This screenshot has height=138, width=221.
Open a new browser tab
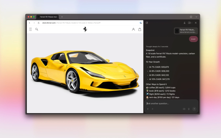click(x=62, y=17)
